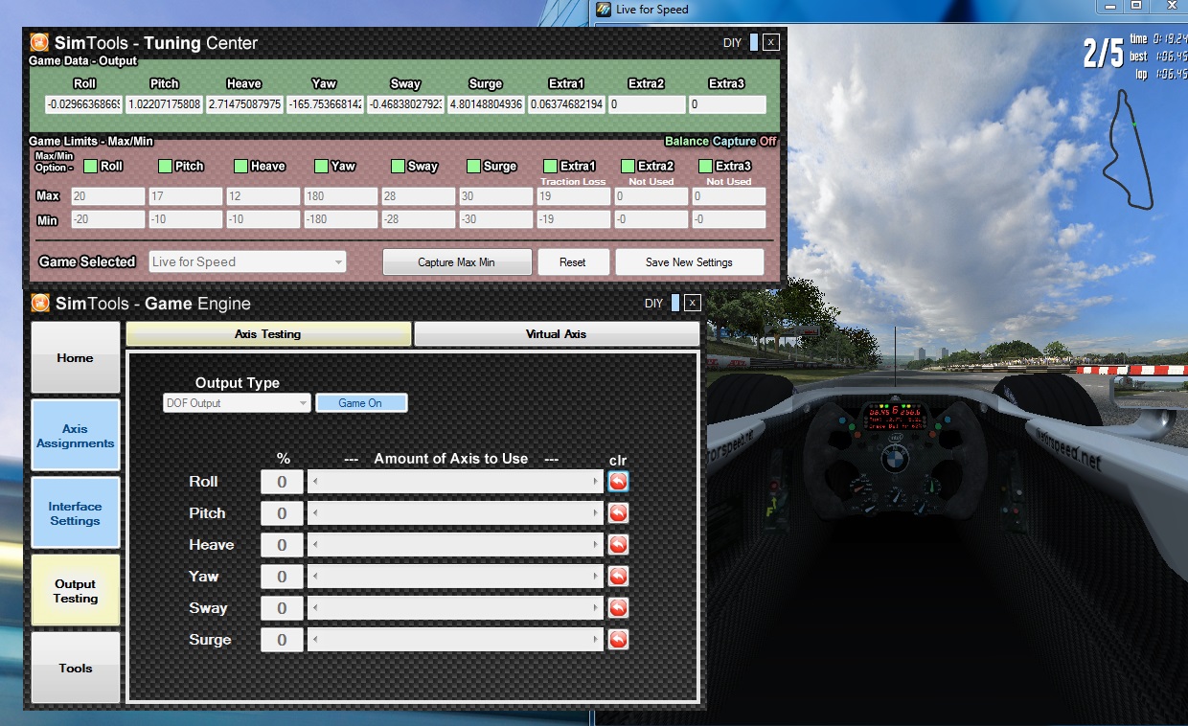Close the Game Engine with its x icon
The width and height of the screenshot is (1188, 726).
693,303
